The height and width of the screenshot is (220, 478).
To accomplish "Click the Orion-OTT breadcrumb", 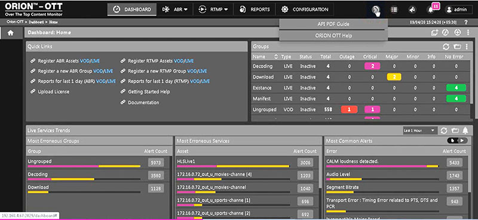I will 16,22.
